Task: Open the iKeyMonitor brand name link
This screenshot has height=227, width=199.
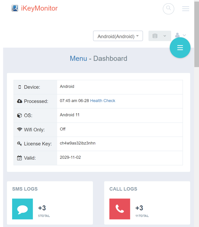Action: (39, 8)
